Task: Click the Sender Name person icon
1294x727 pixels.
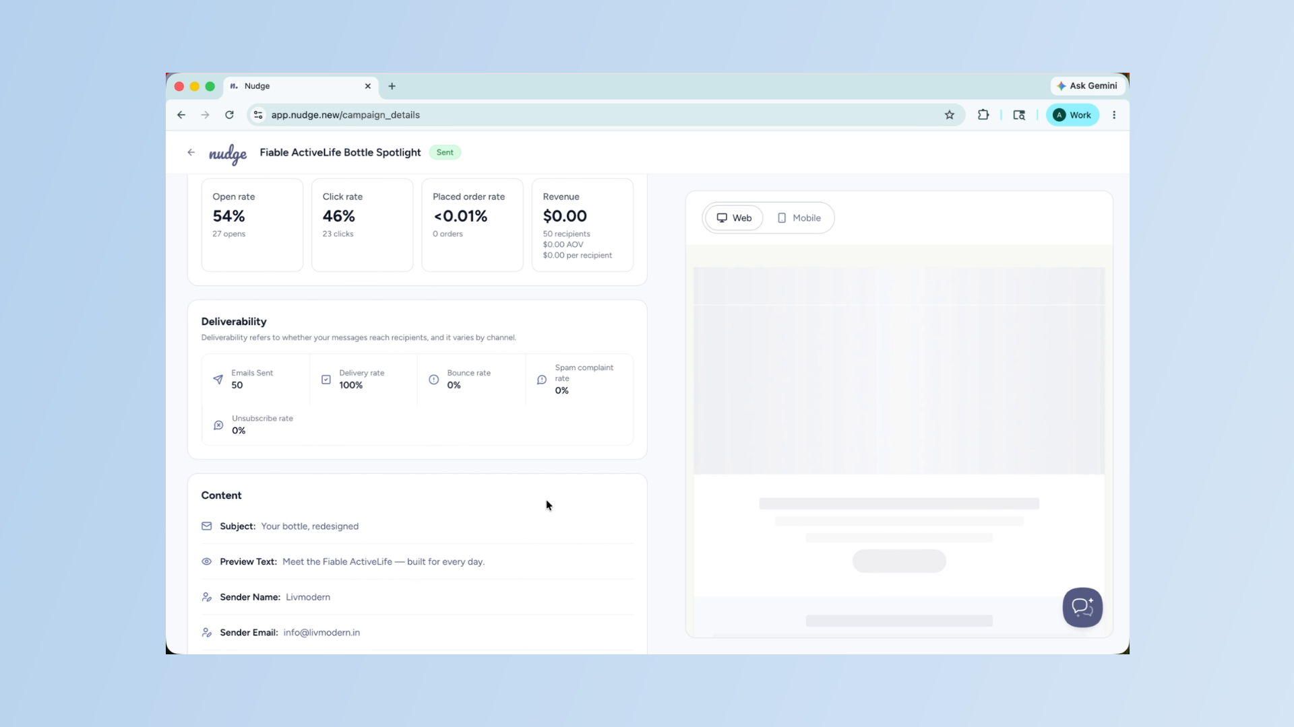Action: pos(207,597)
